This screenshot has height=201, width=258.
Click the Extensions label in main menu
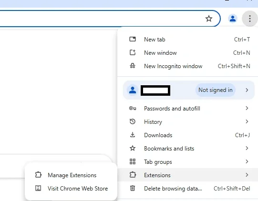[157, 175]
